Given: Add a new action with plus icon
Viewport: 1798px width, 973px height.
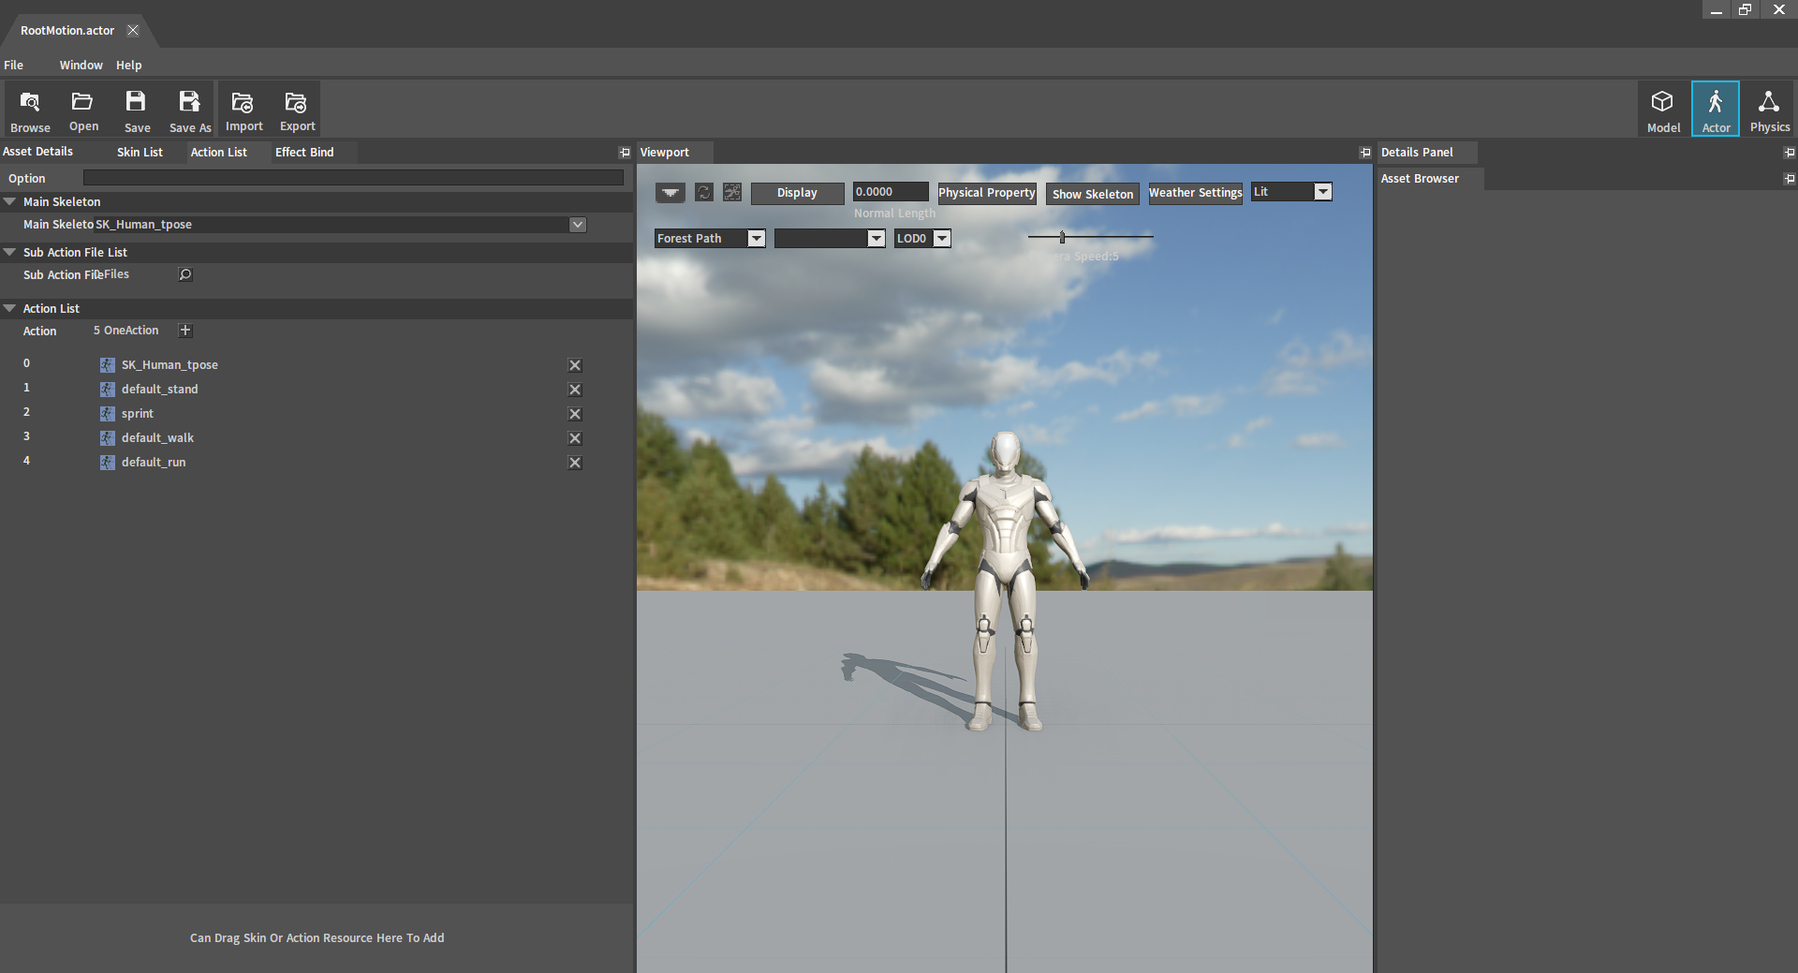Looking at the screenshot, I should click(185, 331).
